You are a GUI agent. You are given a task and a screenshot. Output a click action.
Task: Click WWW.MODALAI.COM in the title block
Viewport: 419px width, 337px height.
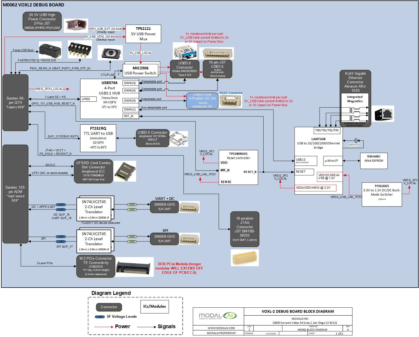(x=221, y=328)
